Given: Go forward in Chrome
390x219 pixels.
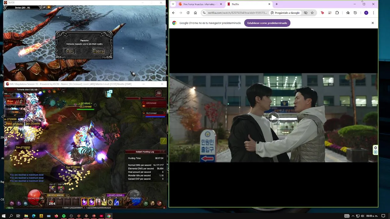Looking at the screenshot, I should [181, 13].
